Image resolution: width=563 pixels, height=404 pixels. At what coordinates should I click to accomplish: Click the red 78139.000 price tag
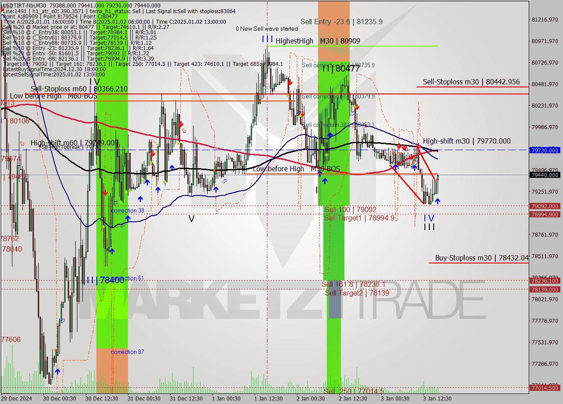tap(545, 289)
